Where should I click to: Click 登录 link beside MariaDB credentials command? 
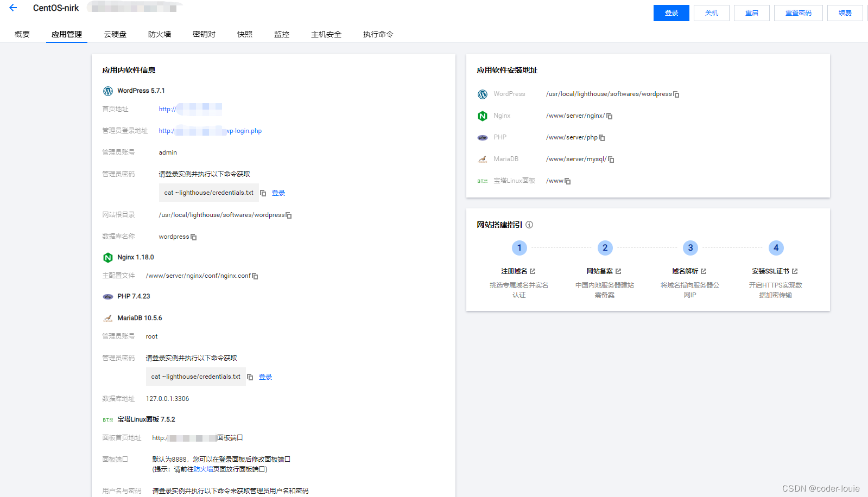pos(265,377)
